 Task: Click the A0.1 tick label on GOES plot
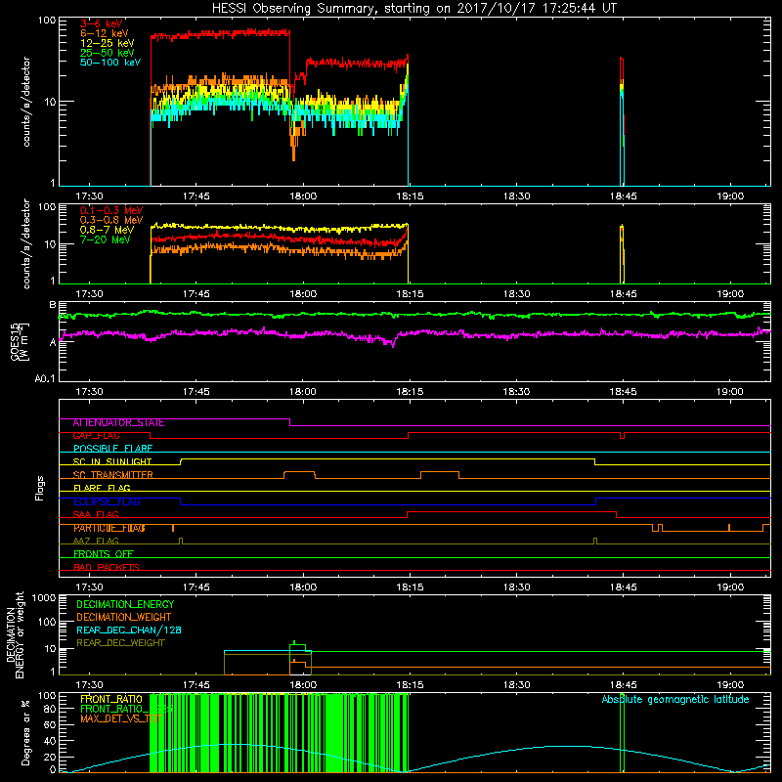[45, 379]
